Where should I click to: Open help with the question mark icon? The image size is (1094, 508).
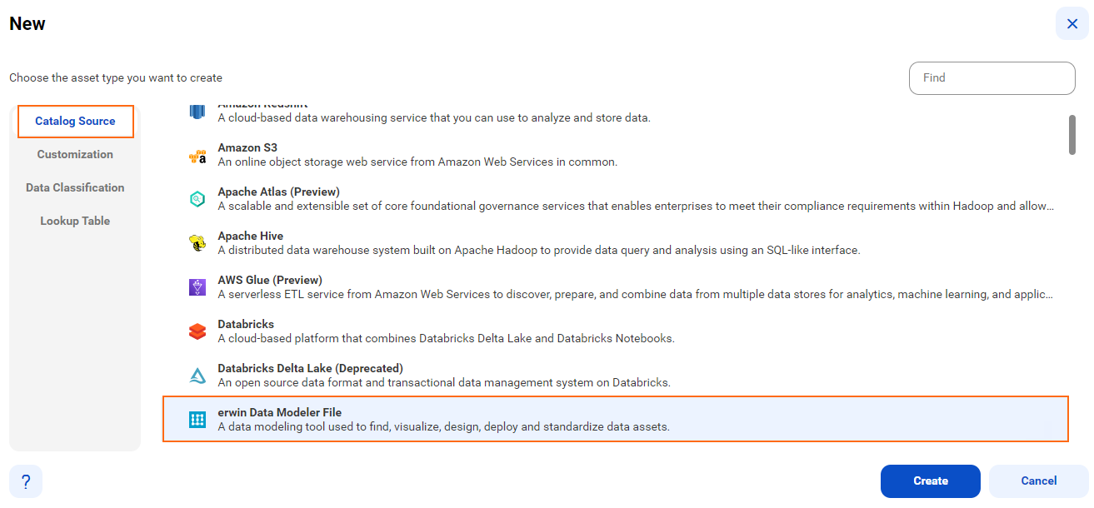tap(26, 481)
